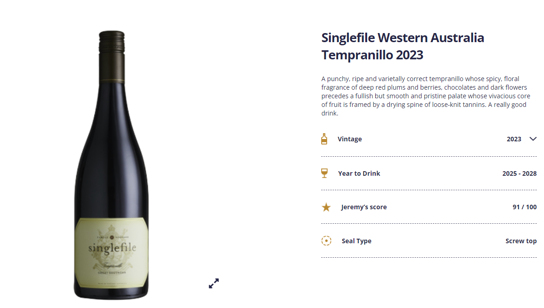Screen dimensions: 544x308
Task: Click the Jeremy's score label
Action: point(364,207)
